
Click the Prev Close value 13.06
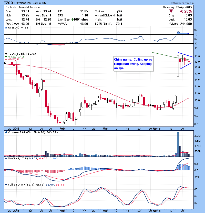click(x=25, y=24)
